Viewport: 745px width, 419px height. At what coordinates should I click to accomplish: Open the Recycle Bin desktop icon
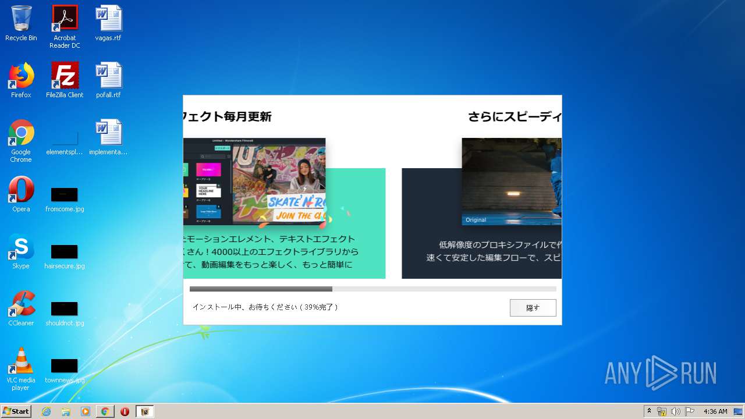point(21,23)
